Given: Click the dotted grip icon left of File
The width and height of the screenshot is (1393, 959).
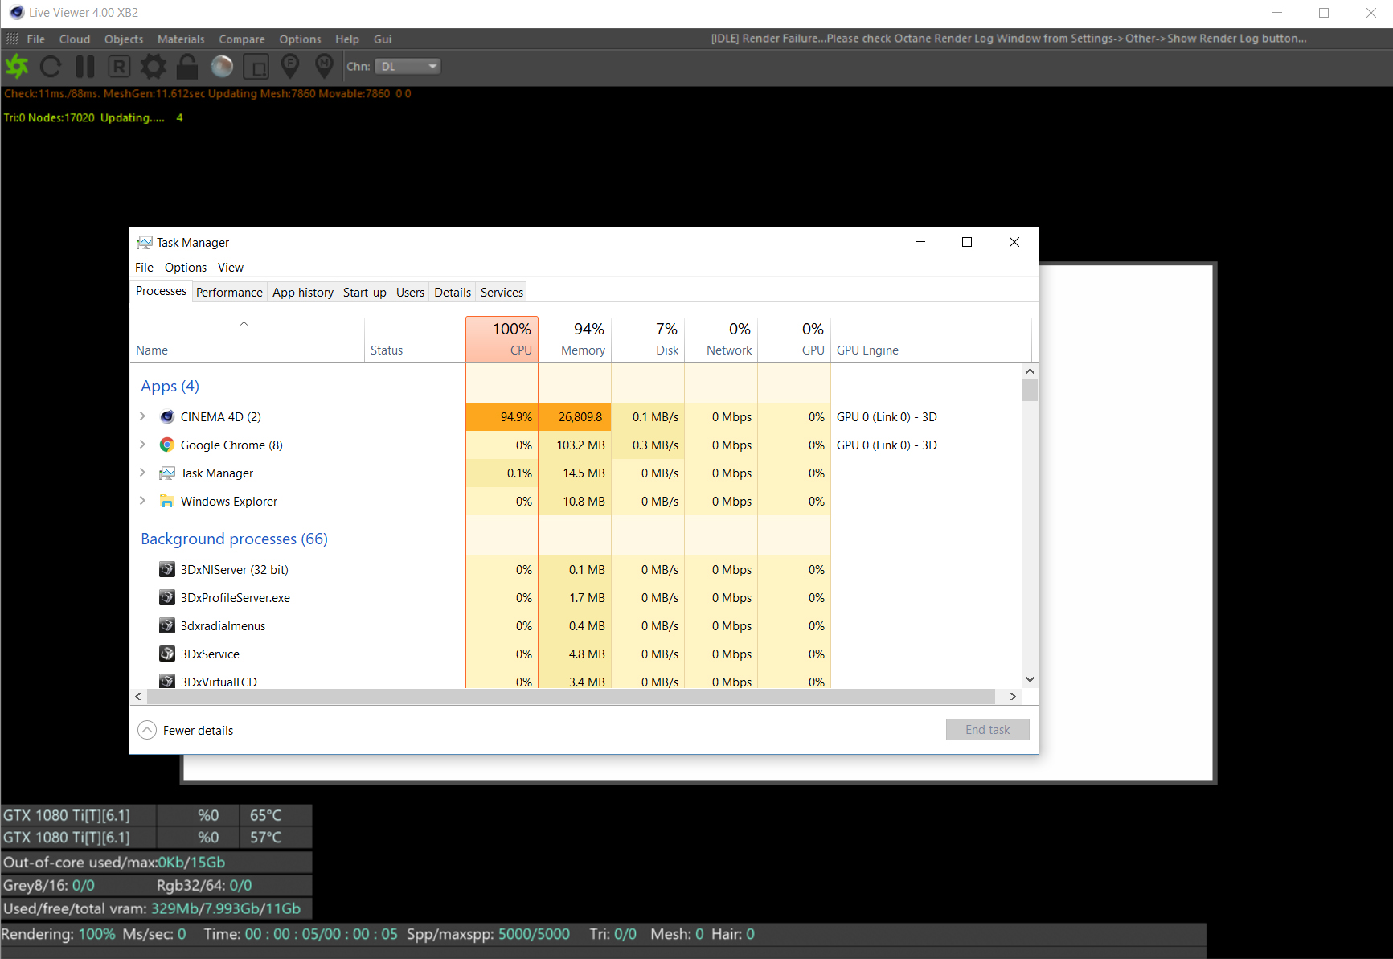Looking at the screenshot, I should [12, 39].
